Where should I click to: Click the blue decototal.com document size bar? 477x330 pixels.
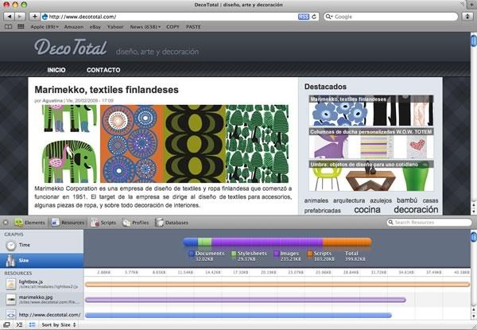(x=238, y=315)
